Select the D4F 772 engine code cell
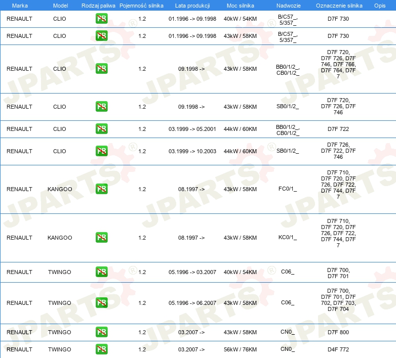This screenshot has height=358, width=396. pos(338,349)
